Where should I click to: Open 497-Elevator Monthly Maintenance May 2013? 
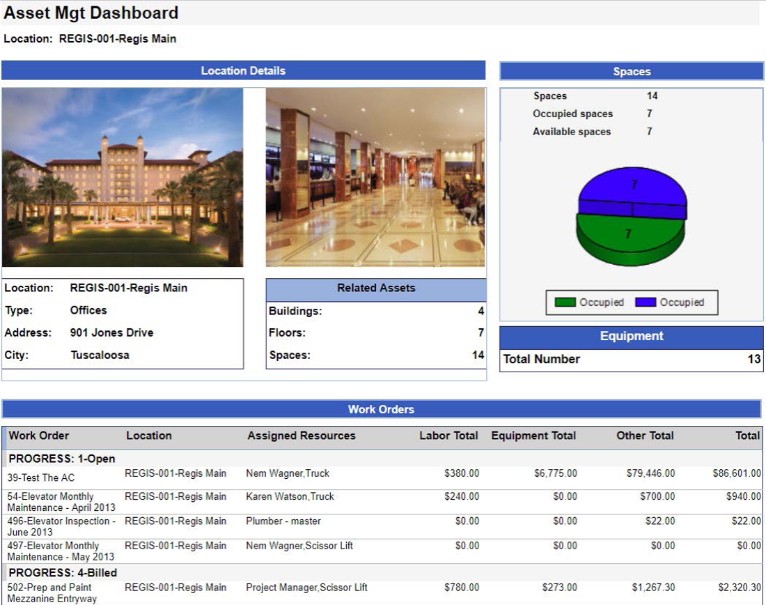61,551
